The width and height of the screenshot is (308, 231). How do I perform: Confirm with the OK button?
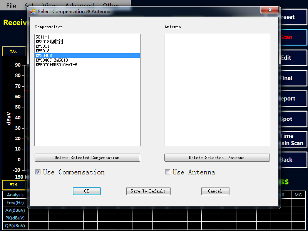tap(87, 191)
